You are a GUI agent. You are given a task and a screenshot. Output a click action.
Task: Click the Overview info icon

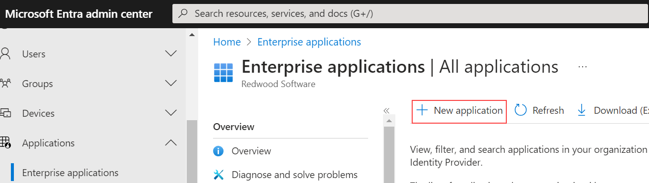coord(218,151)
